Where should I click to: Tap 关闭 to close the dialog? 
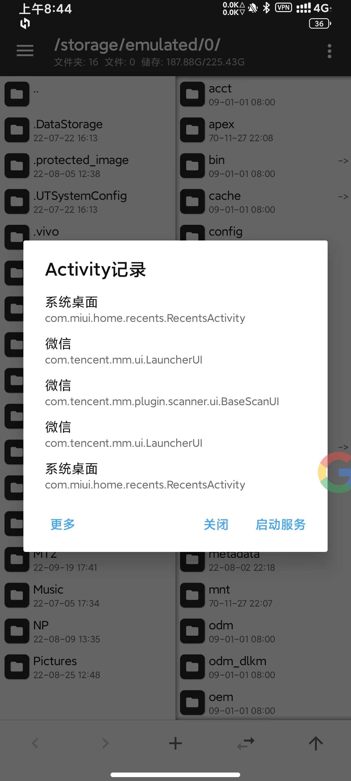tap(216, 524)
